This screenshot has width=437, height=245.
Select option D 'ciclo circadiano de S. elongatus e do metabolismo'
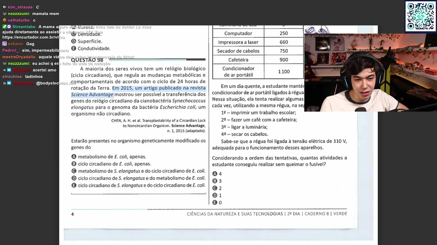click(138, 178)
